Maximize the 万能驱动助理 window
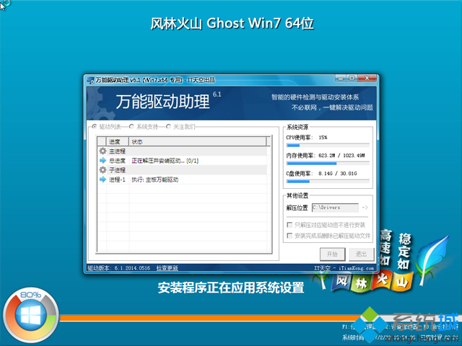This screenshot has width=462, height=346. click(x=352, y=79)
